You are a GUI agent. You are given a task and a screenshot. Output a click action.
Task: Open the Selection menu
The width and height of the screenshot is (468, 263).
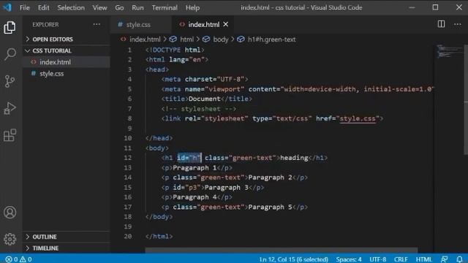pyautogui.click(x=71, y=7)
